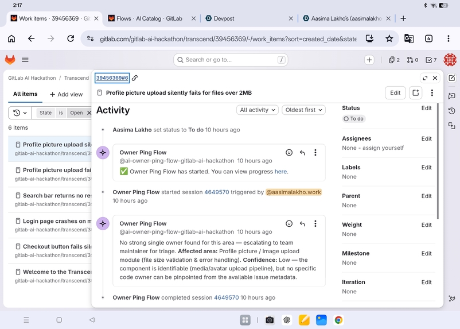Open a new browser tab
Image resolution: width=460 pixels, height=329 pixels.
coord(403,18)
